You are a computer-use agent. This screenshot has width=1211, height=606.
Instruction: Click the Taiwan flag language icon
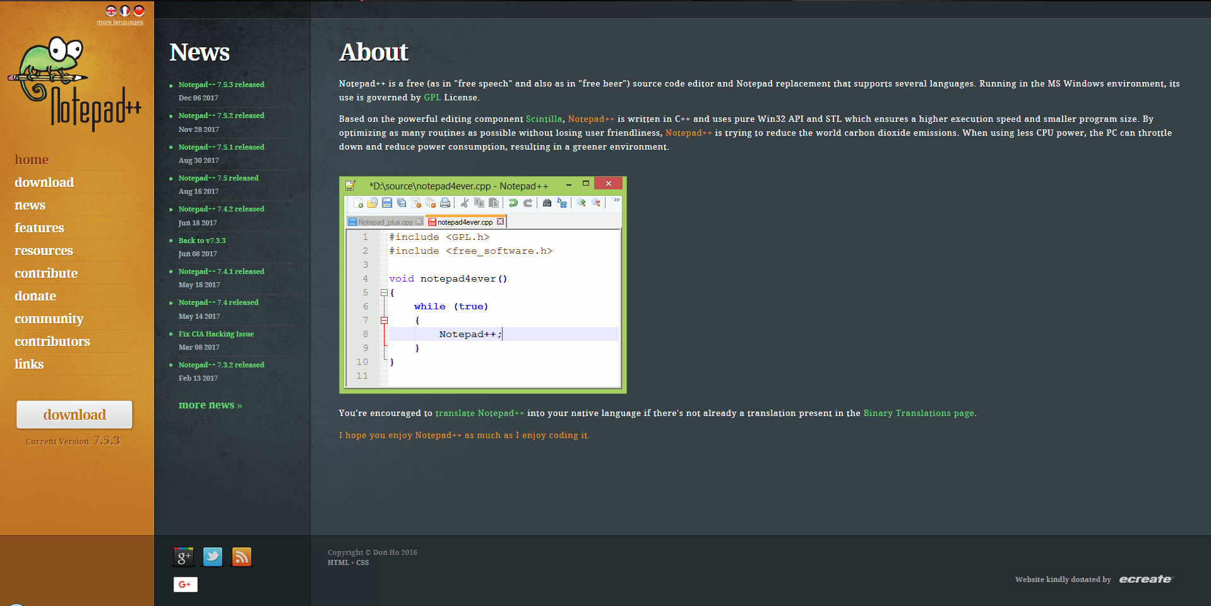coord(139,11)
